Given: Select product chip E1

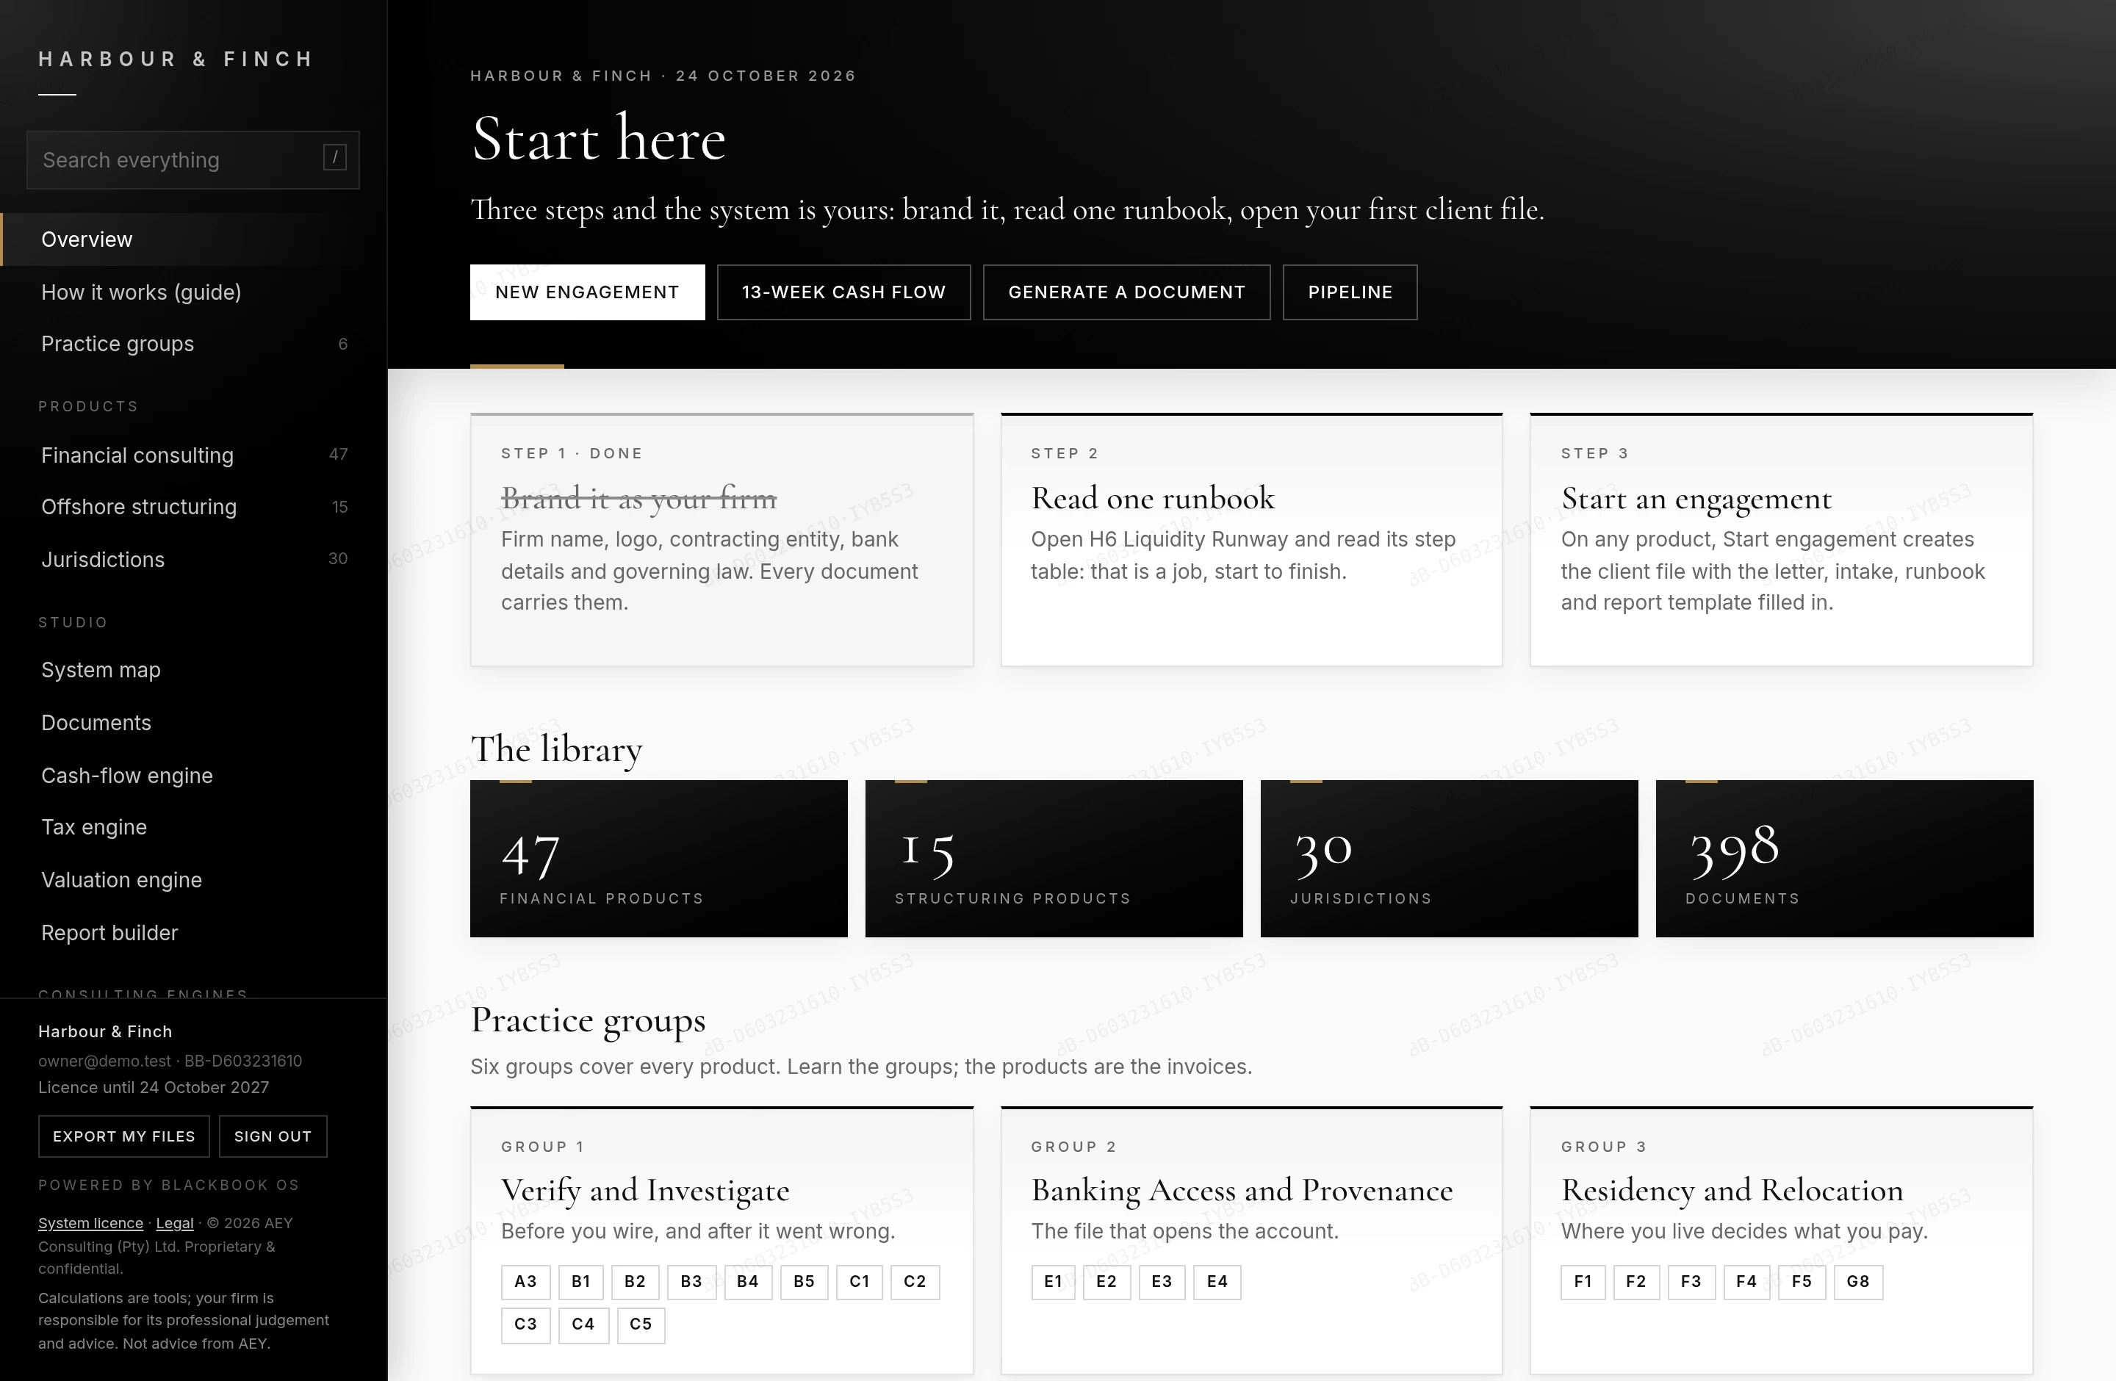Looking at the screenshot, I should coord(1053,1282).
